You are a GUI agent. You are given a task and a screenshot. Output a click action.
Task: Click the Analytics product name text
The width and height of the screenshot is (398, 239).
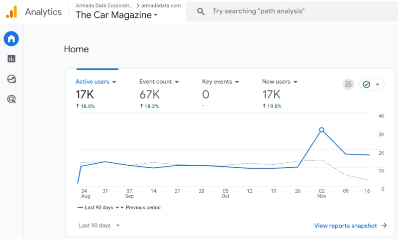(x=43, y=12)
